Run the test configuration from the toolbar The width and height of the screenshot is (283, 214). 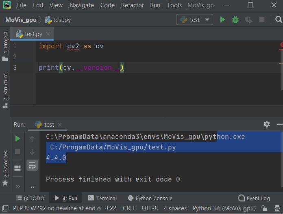[x=222, y=19]
